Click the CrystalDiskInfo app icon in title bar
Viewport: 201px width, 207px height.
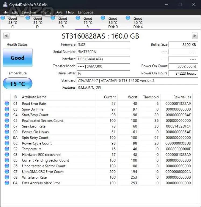tap(5, 5)
